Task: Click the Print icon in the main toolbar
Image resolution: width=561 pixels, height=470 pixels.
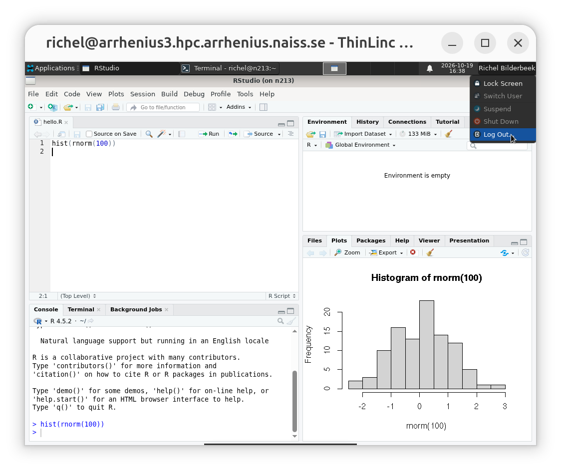Action: point(116,107)
